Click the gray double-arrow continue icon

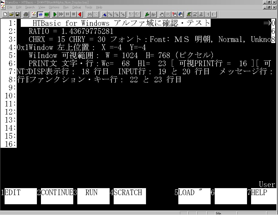[61, 14]
